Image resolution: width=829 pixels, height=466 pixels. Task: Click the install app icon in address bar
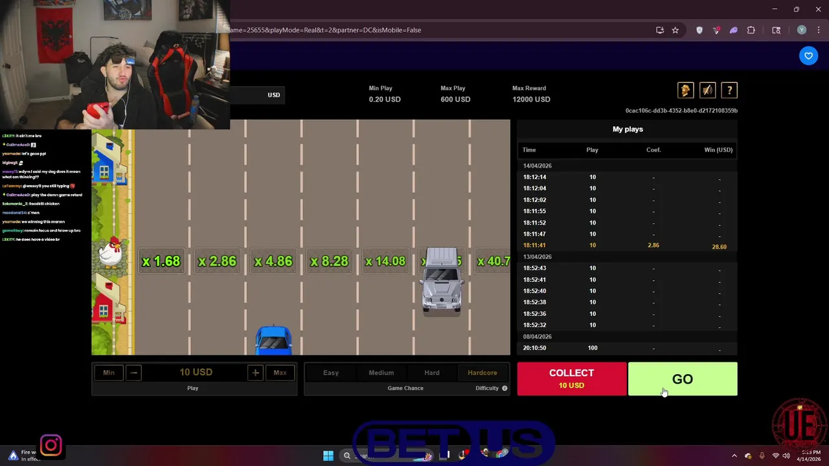660,30
